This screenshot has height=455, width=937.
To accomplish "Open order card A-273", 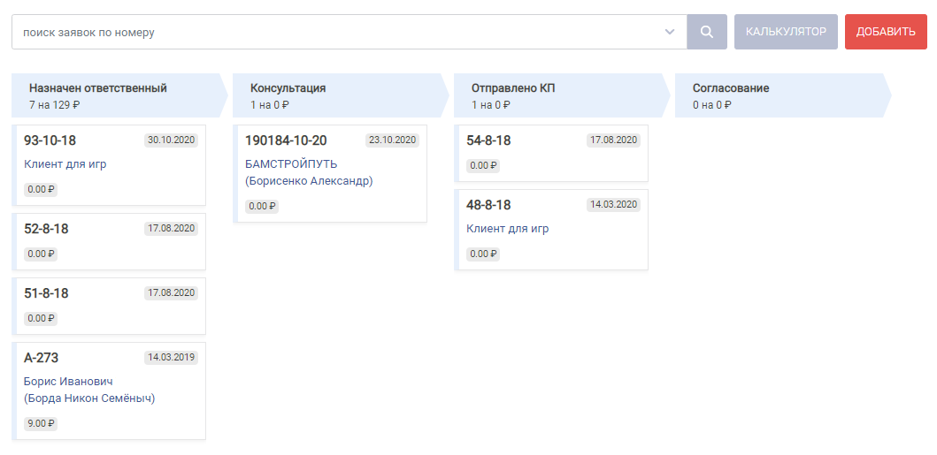I will 109,391.
